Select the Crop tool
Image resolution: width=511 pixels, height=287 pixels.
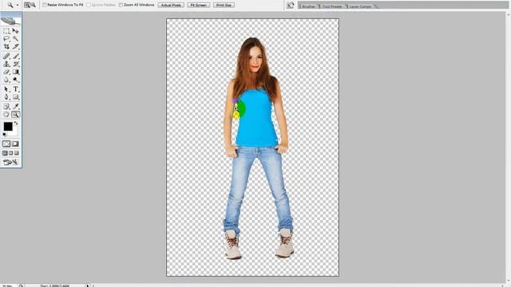pyautogui.click(x=6, y=46)
